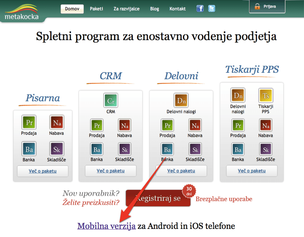Open the Za razvijalce menu item
Screen dimensions: 304x237
pyautogui.click(x=126, y=9)
